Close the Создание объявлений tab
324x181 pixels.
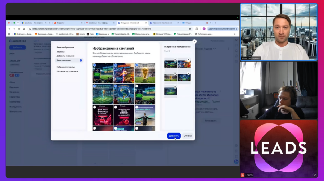146,23
